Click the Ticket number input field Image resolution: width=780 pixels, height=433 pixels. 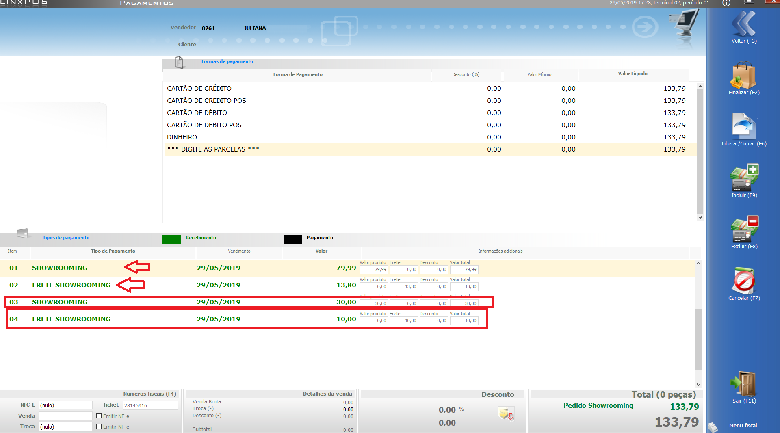[150, 405]
